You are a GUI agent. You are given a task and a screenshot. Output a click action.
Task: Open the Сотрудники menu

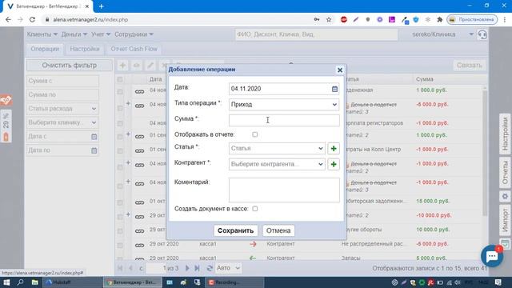134,34
